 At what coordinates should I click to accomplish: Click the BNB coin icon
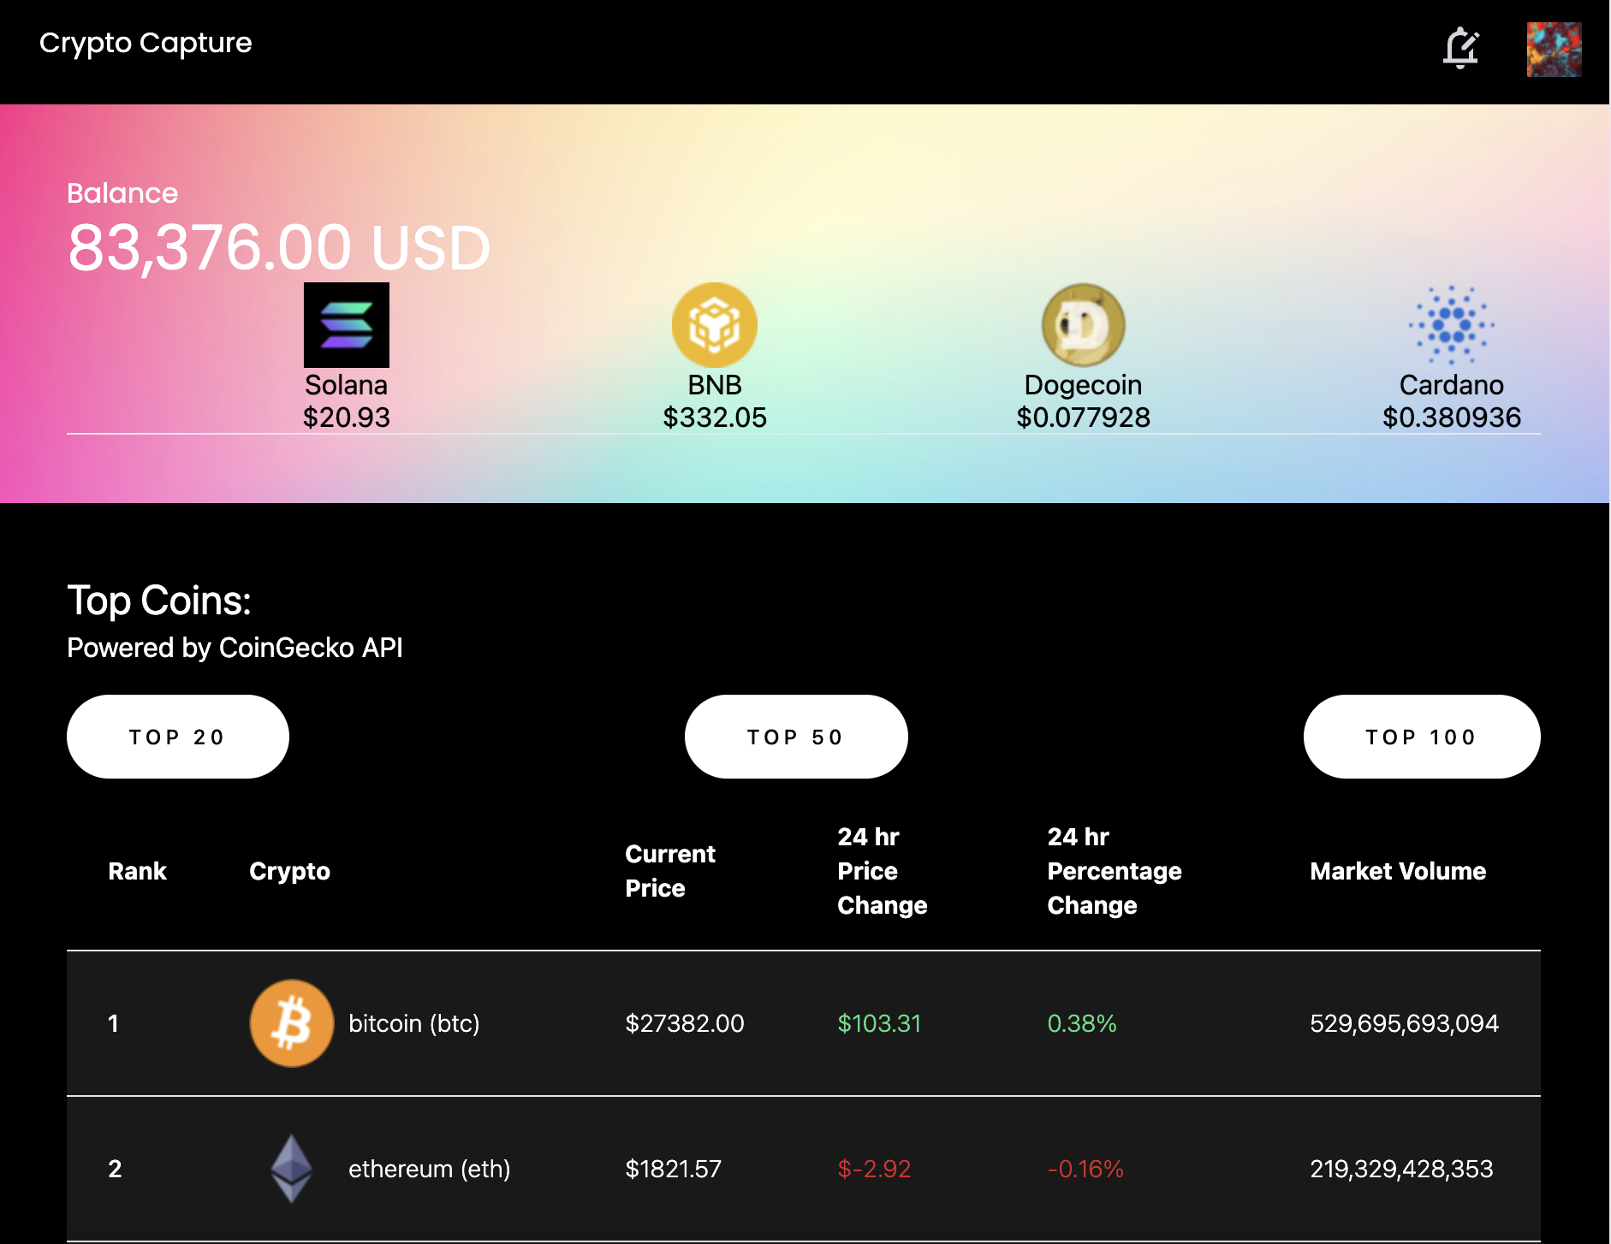(x=716, y=324)
